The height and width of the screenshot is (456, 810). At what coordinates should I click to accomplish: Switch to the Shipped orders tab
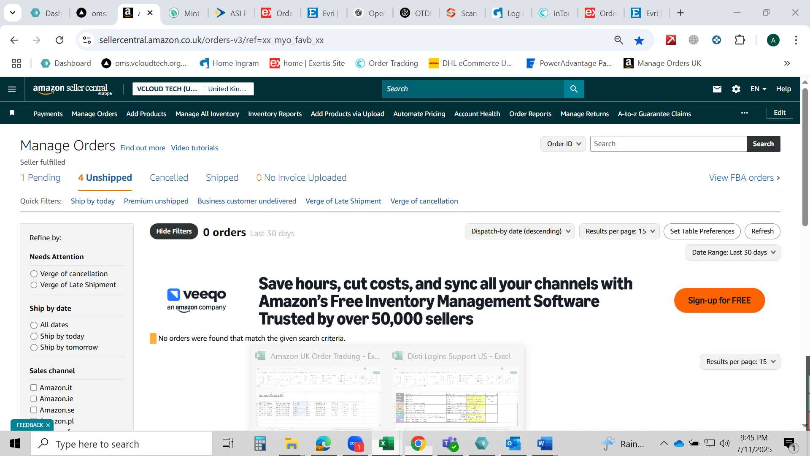point(222,178)
